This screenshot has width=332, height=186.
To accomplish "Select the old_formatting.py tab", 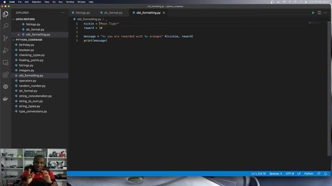I will pos(148,12).
